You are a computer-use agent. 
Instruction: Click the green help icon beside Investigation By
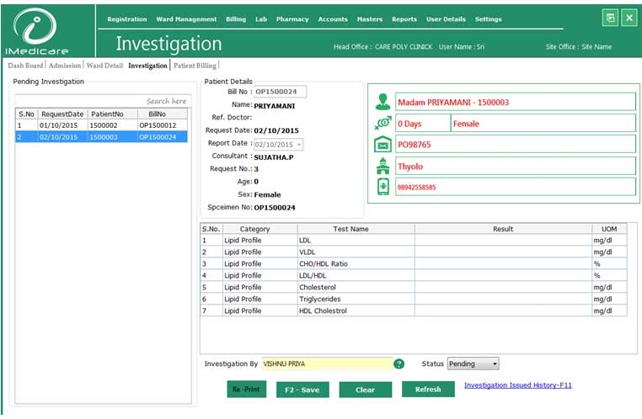pyautogui.click(x=399, y=364)
